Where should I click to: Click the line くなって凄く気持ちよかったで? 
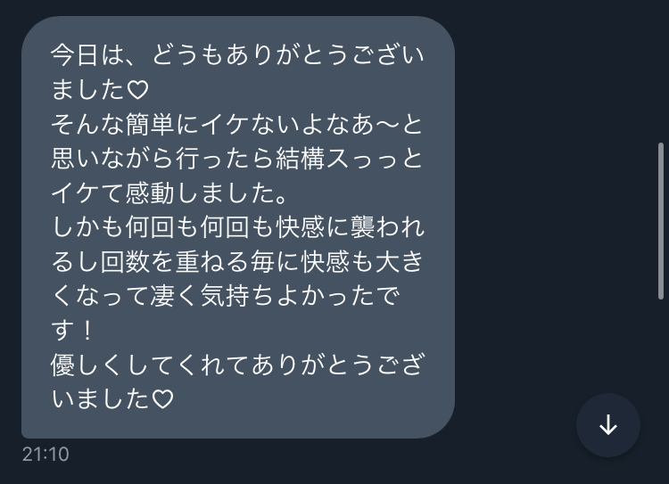225,296
